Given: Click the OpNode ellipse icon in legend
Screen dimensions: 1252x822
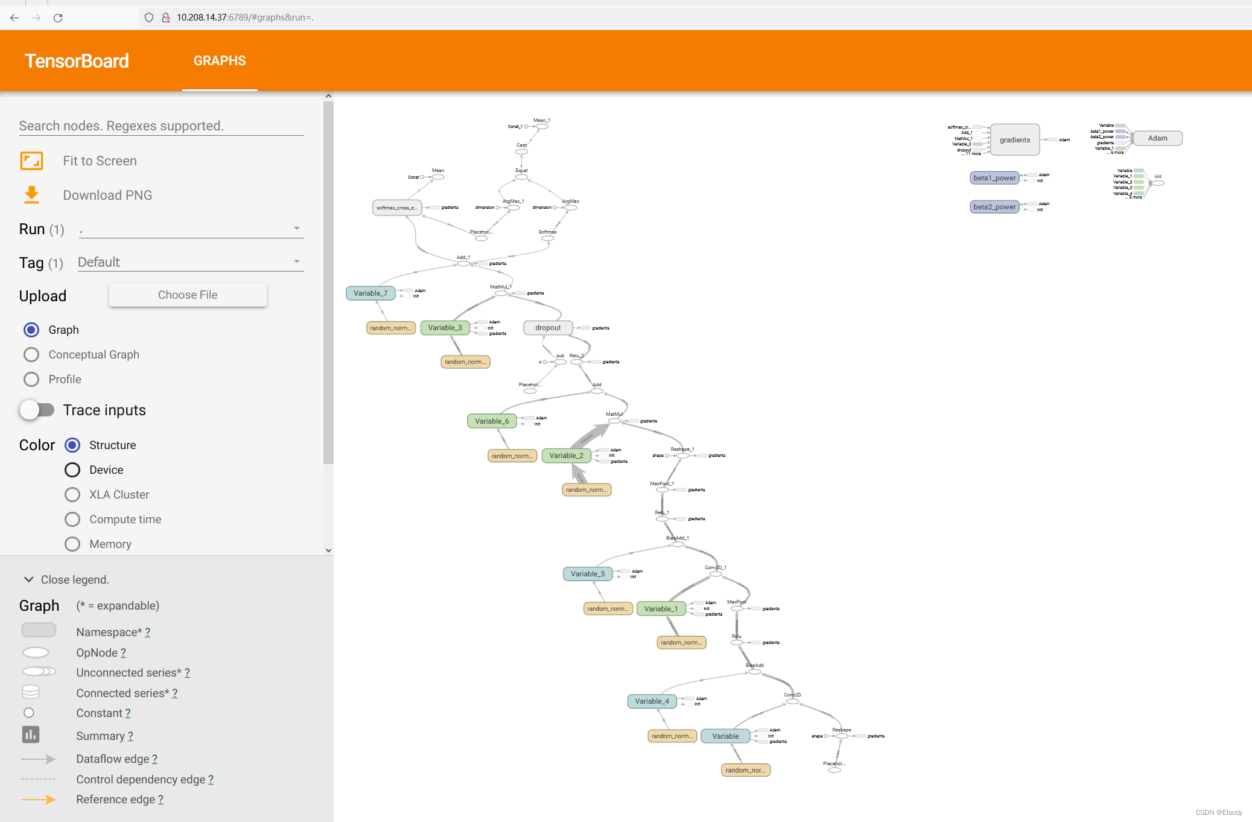Looking at the screenshot, I should [36, 652].
